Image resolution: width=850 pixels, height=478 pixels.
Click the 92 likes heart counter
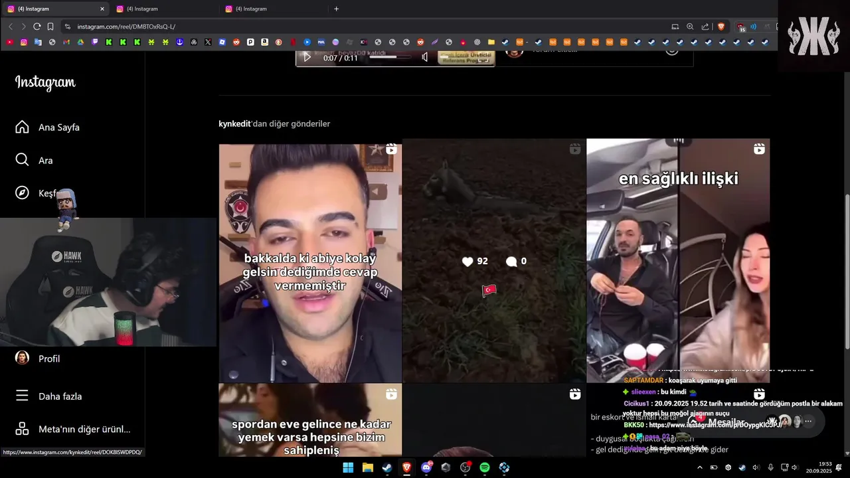tap(475, 262)
